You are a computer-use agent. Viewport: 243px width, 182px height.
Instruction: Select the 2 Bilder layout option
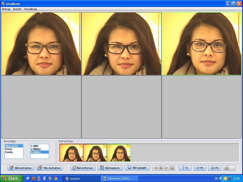[36, 149]
